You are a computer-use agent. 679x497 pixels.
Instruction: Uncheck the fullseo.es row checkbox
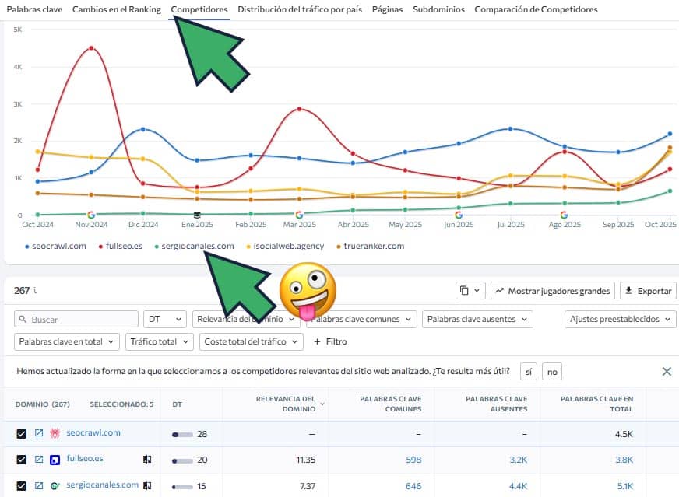coord(22,460)
